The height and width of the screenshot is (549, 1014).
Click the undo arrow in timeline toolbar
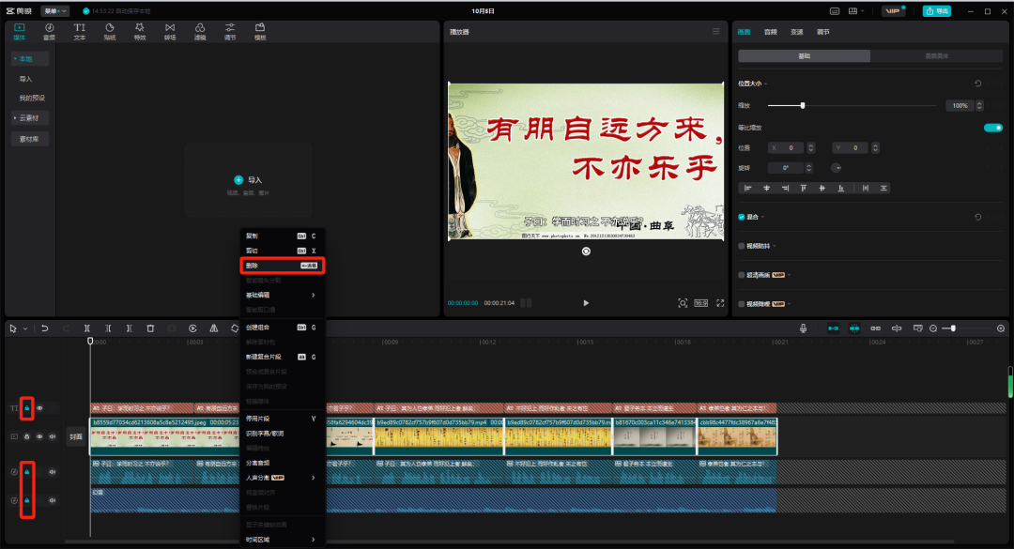(45, 328)
